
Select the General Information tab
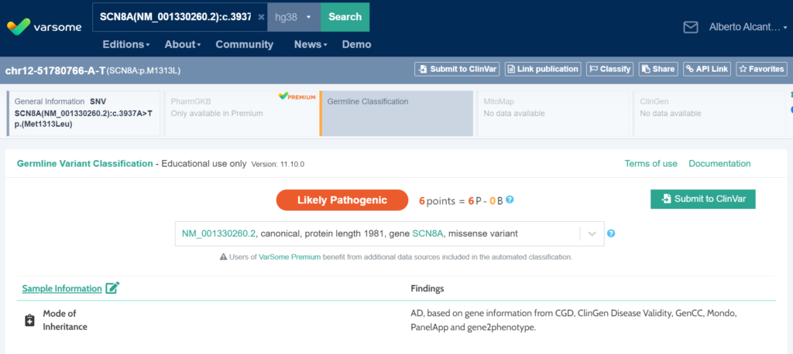pyautogui.click(x=84, y=113)
